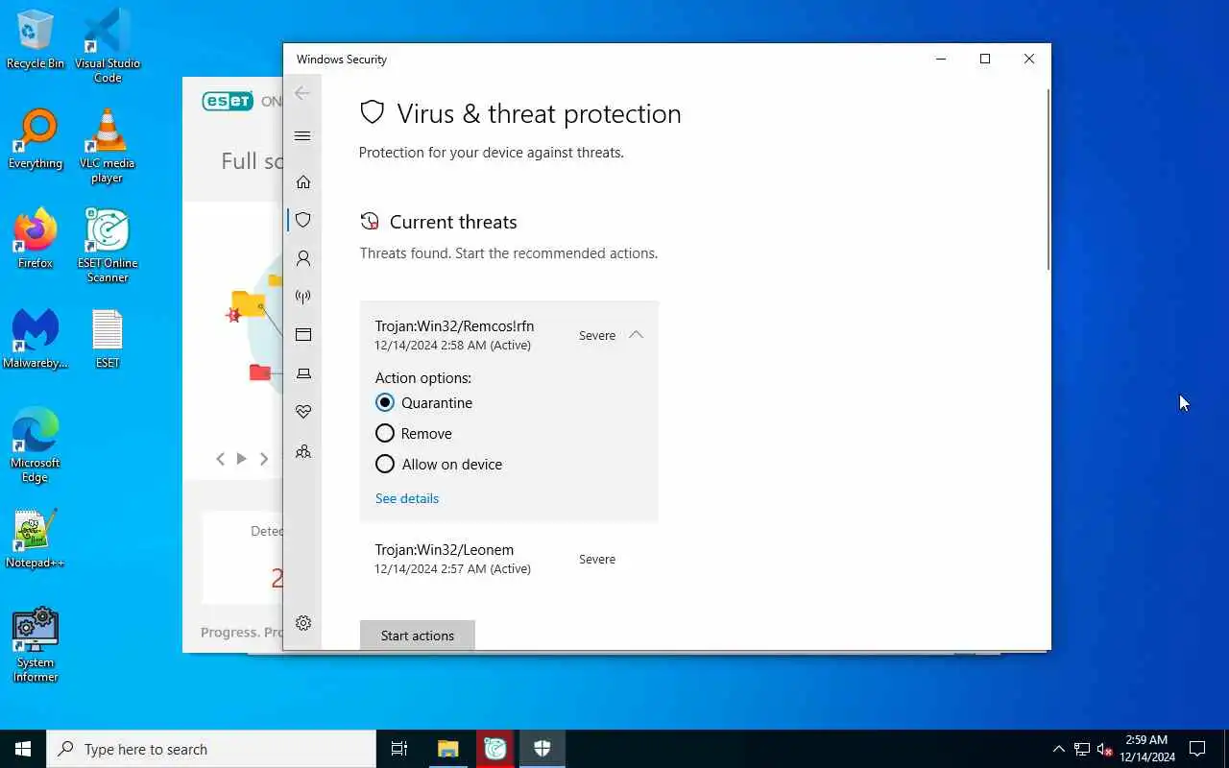Open Task View on taskbar
Image resolution: width=1229 pixels, height=768 pixels.
pos(399,749)
